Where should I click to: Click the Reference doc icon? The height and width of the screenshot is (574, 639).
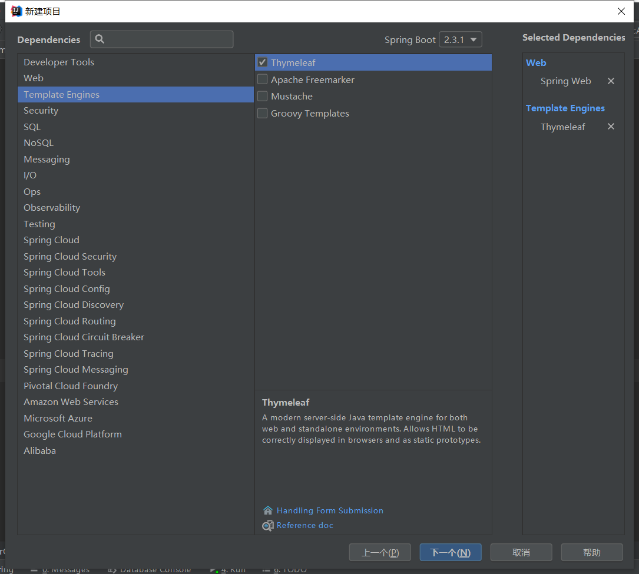(268, 525)
